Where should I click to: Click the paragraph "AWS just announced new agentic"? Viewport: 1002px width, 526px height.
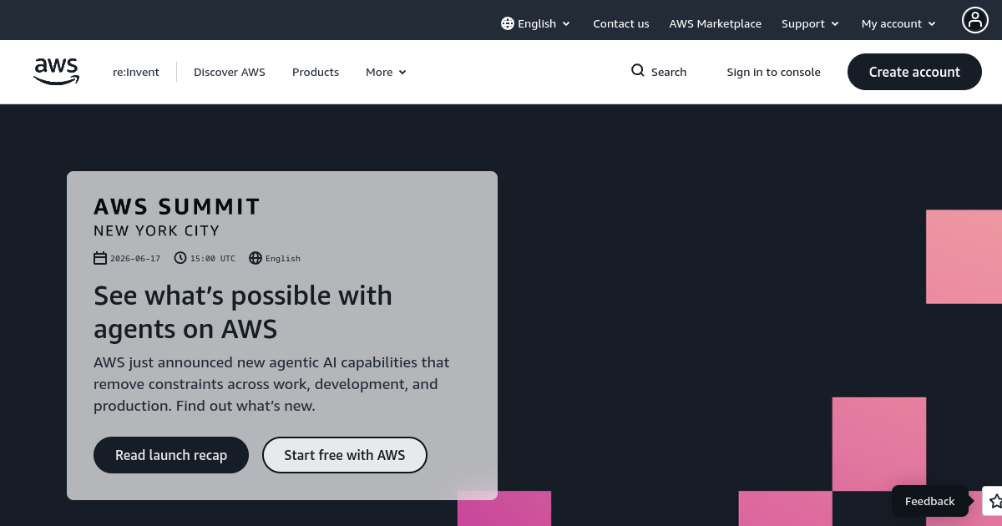(271, 384)
